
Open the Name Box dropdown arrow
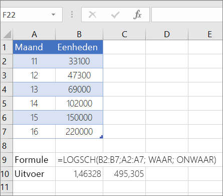tap(53, 15)
